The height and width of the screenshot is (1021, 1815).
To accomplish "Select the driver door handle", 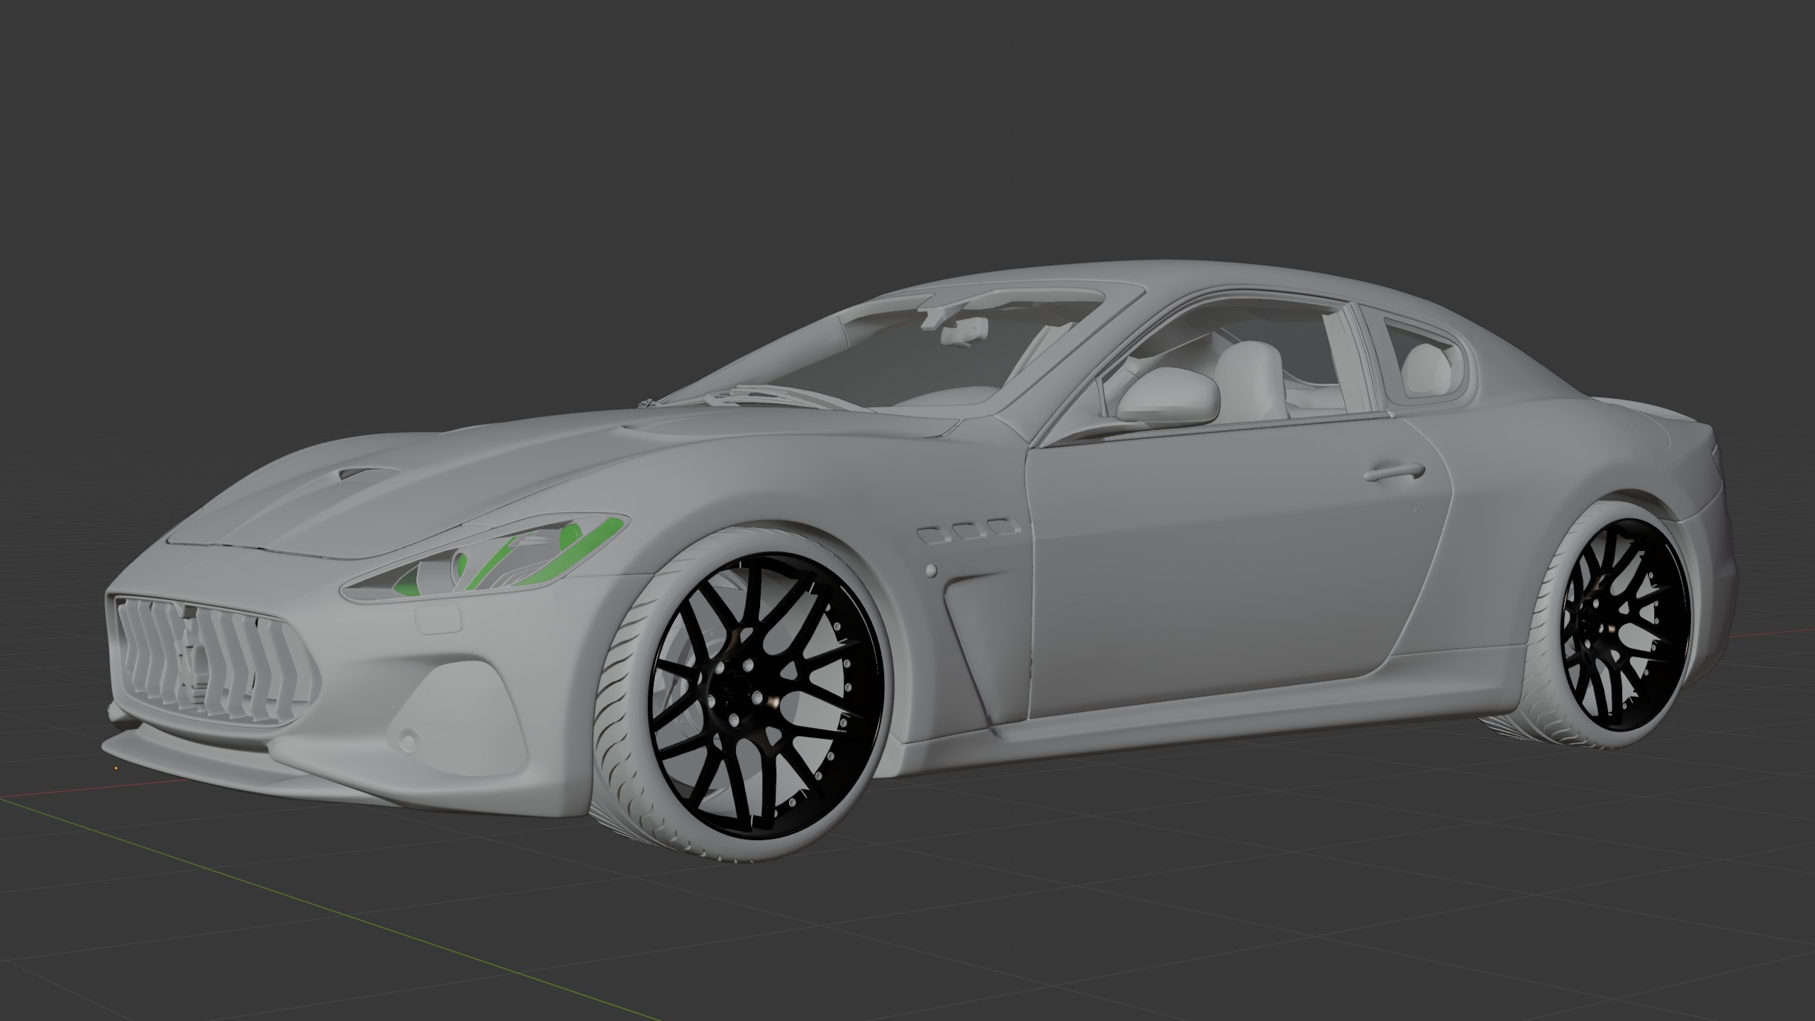I will (x=1388, y=472).
